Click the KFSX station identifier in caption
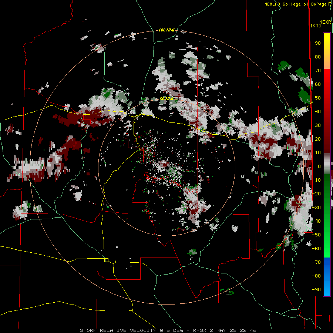The image size is (333, 333). pyautogui.click(x=200, y=330)
